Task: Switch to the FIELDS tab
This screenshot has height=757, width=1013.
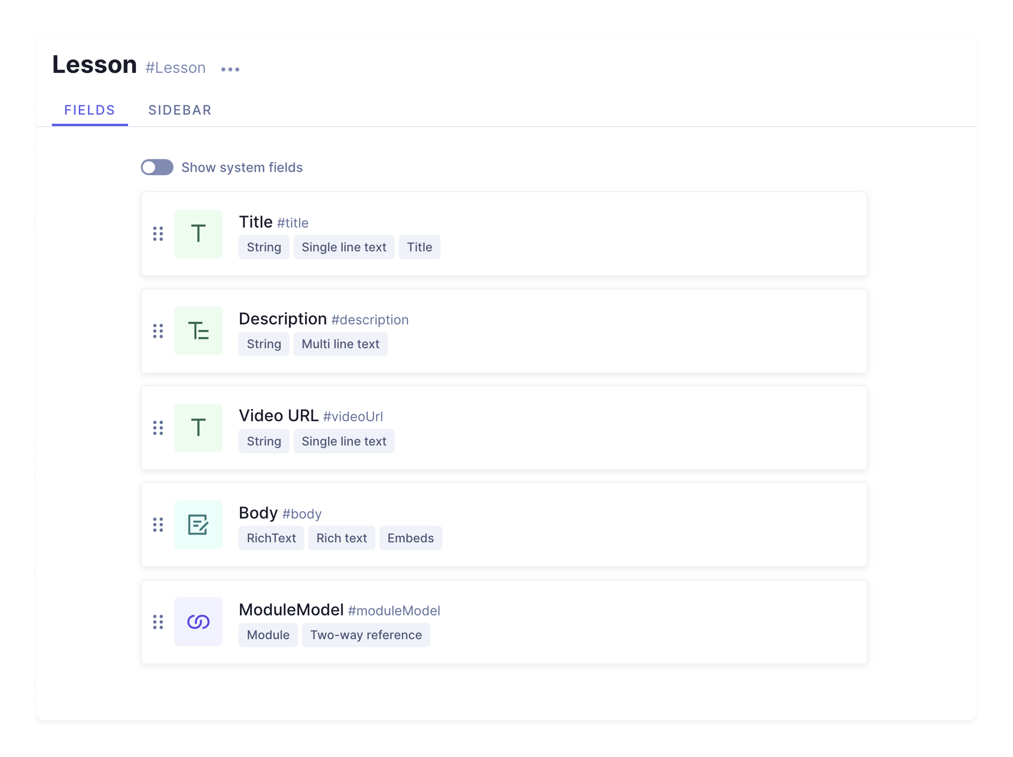Action: 90,110
